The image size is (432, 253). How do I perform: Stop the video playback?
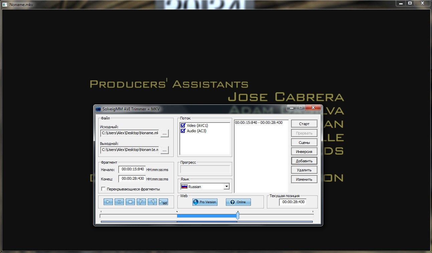[130, 202]
